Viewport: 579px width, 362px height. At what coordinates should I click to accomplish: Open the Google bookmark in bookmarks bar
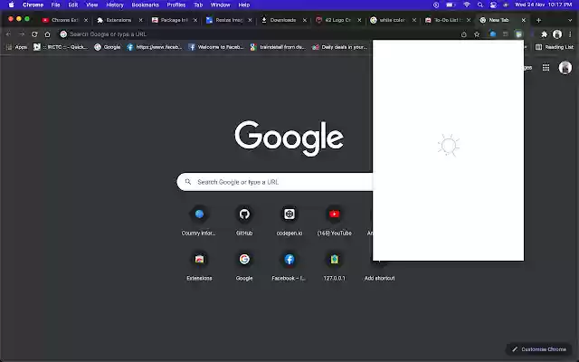pos(108,47)
